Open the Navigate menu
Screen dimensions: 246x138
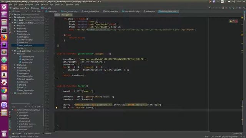[29, 5]
